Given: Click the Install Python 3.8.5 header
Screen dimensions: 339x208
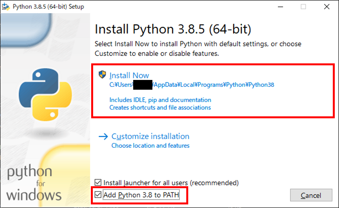Looking at the screenshot, I should click(x=173, y=29).
